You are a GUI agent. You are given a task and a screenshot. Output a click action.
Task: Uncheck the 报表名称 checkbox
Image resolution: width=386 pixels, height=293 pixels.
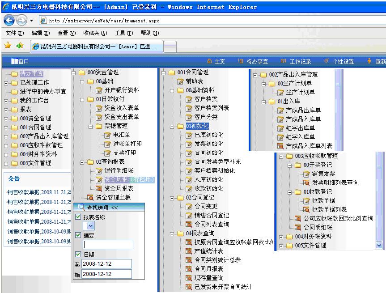click(x=78, y=217)
